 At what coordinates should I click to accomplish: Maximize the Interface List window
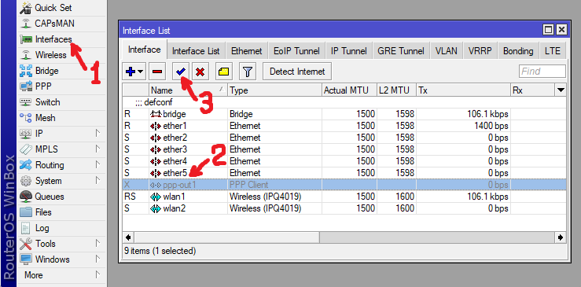pyautogui.click(x=549, y=29)
